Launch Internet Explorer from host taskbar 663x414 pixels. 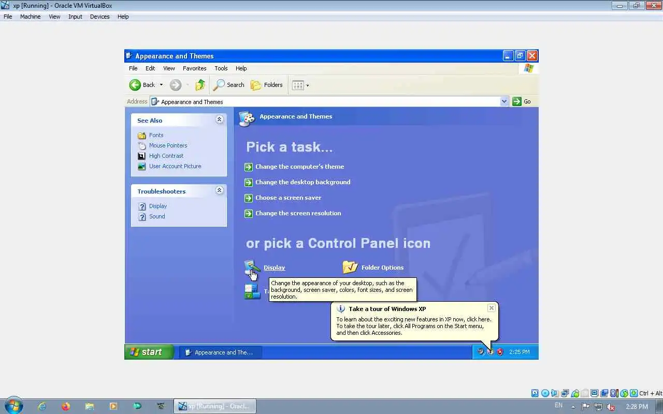pyautogui.click(x=42, y=406)
